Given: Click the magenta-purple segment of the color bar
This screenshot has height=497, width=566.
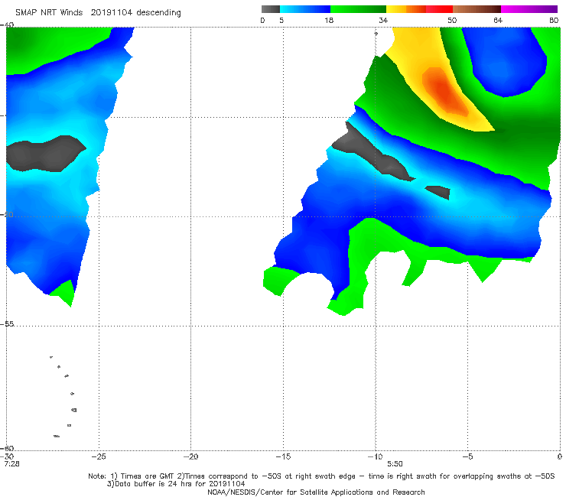Looking at the screenshot, I should click(x=529, y=9).
